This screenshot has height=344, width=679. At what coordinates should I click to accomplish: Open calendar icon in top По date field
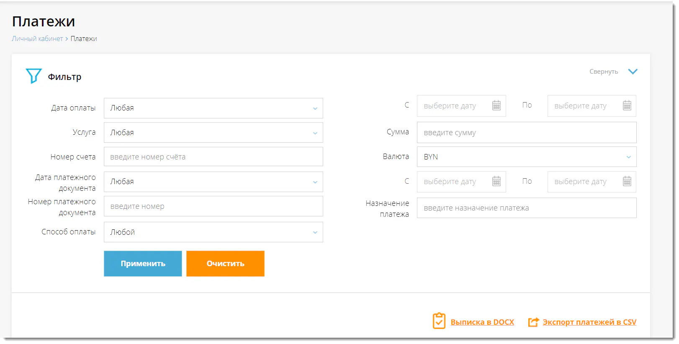(x=627, y=105)
